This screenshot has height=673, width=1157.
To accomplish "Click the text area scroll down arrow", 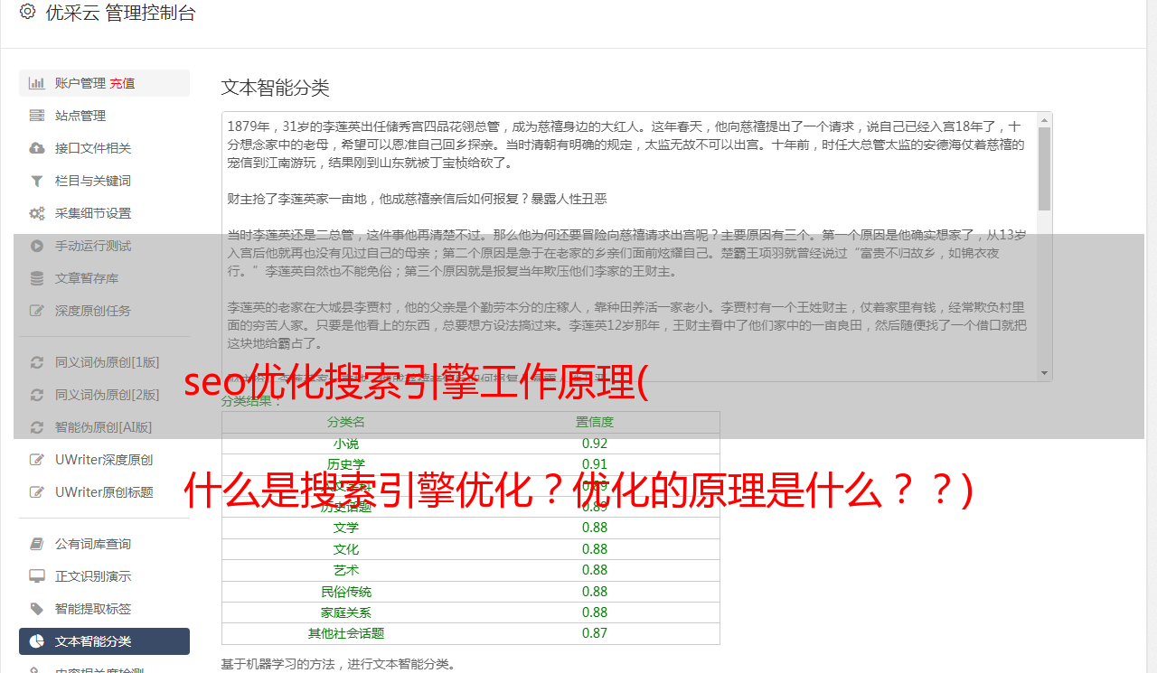I will tap(1044, 372).
